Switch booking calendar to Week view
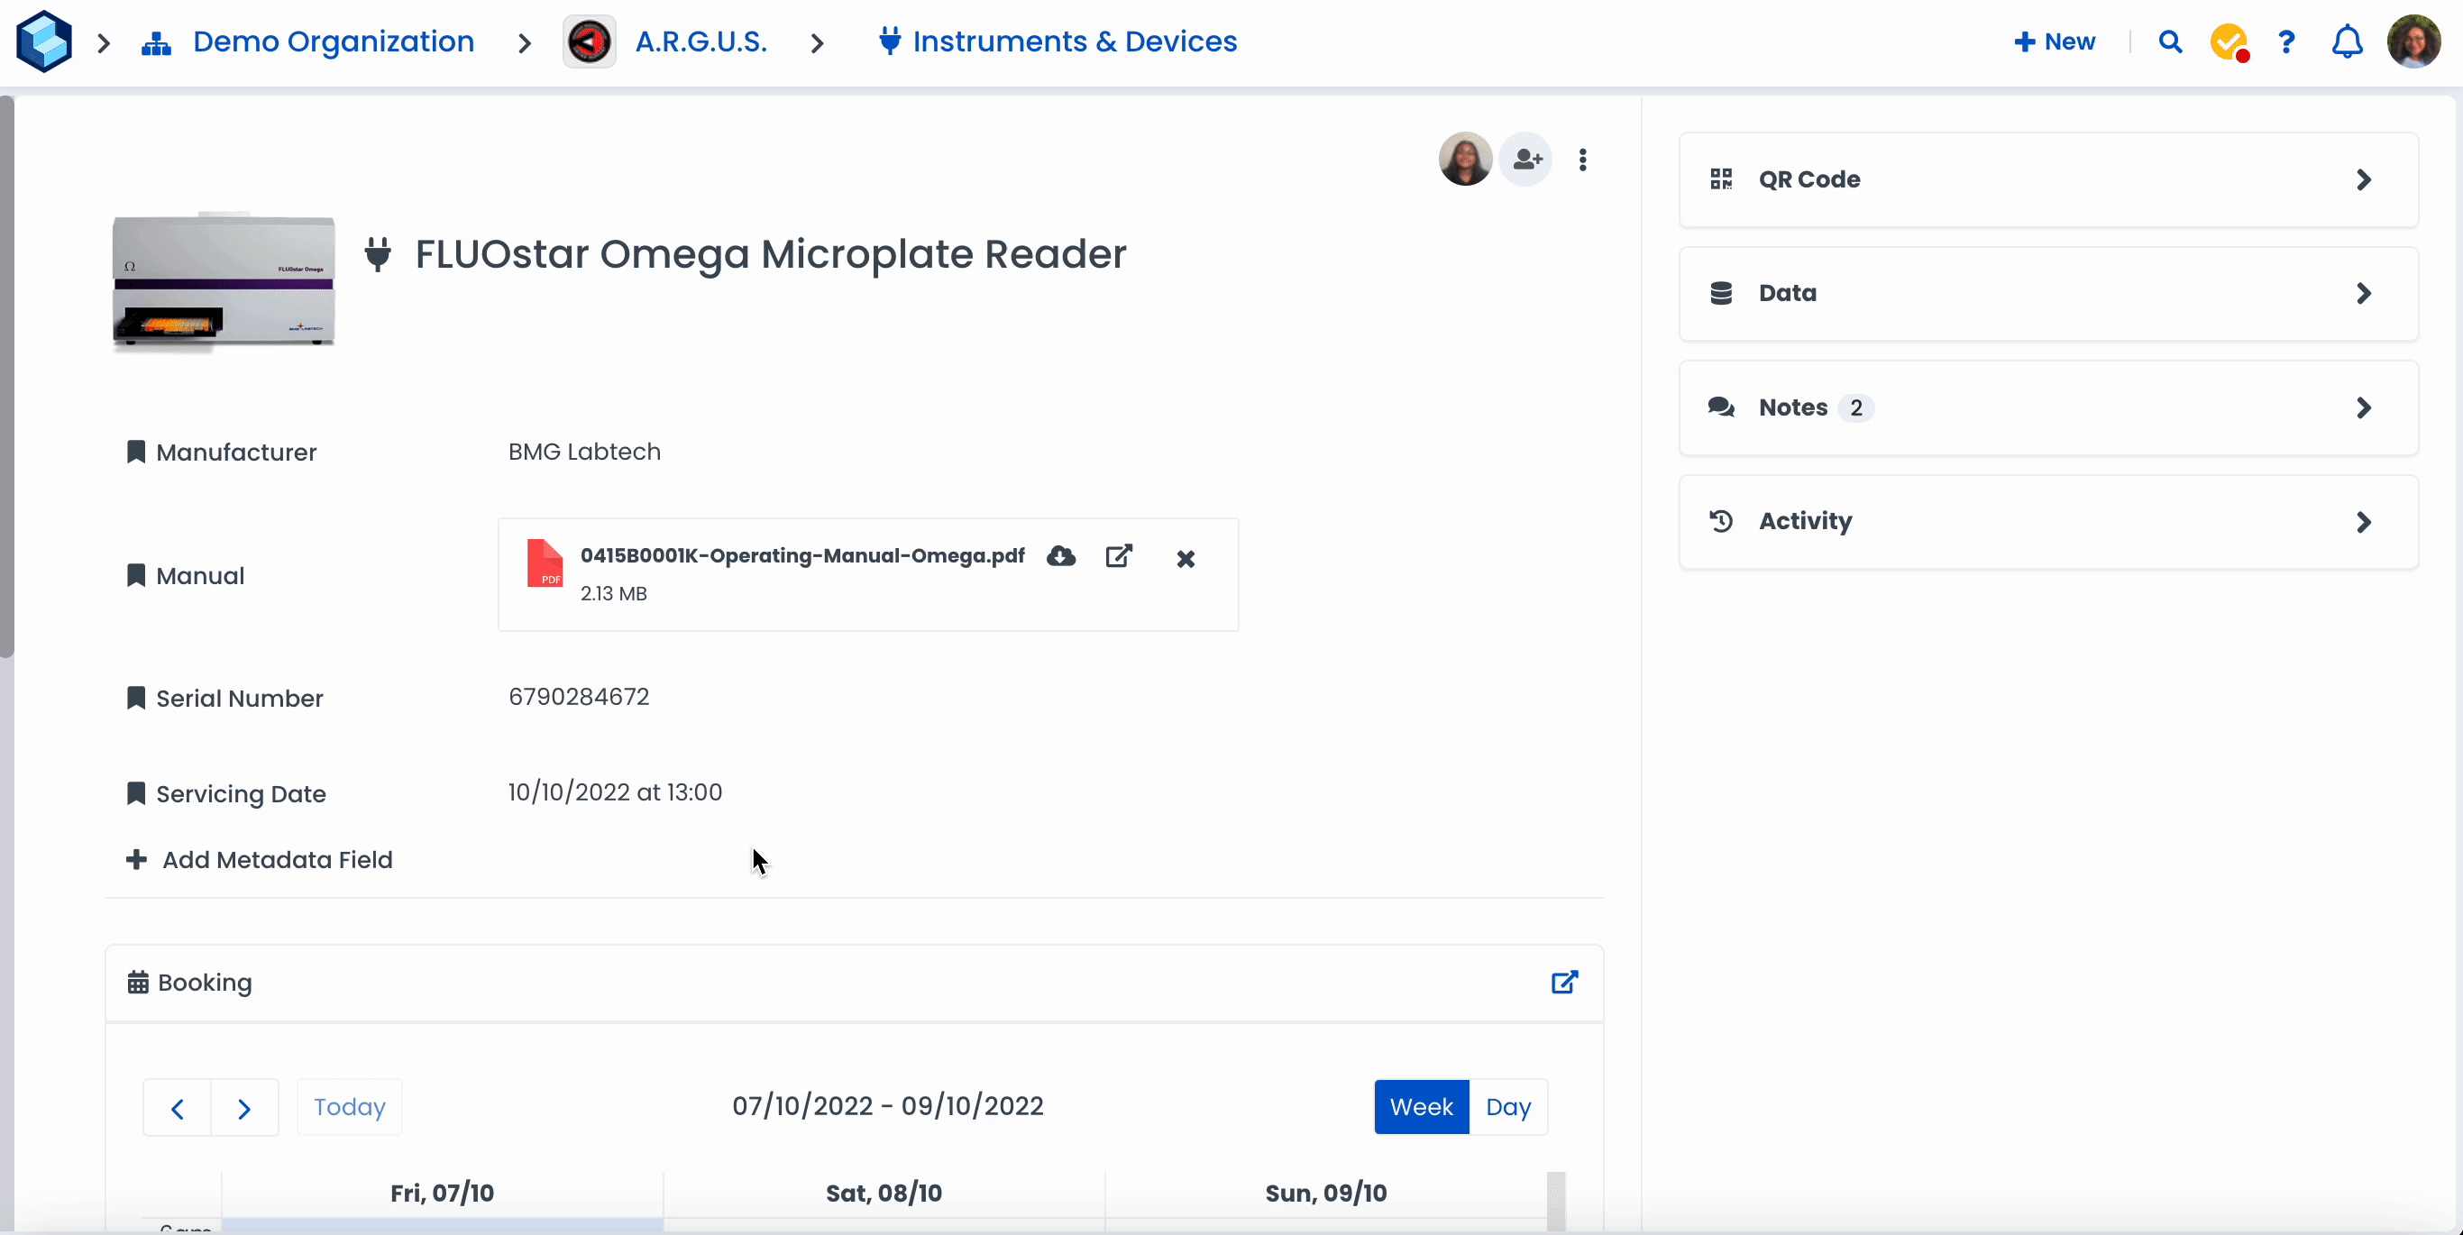2463x1235 pixels. (1421, 1107)
